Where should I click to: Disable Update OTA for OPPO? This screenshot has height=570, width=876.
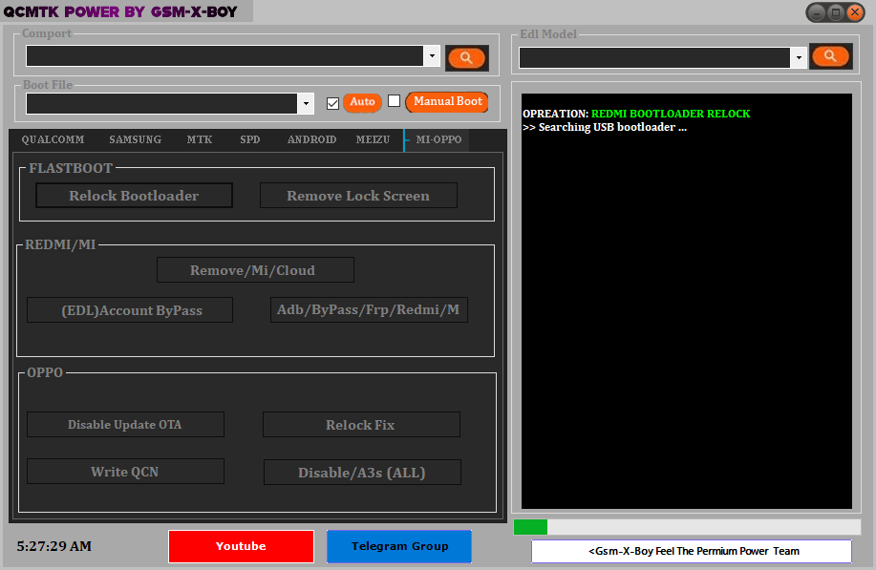125,424
